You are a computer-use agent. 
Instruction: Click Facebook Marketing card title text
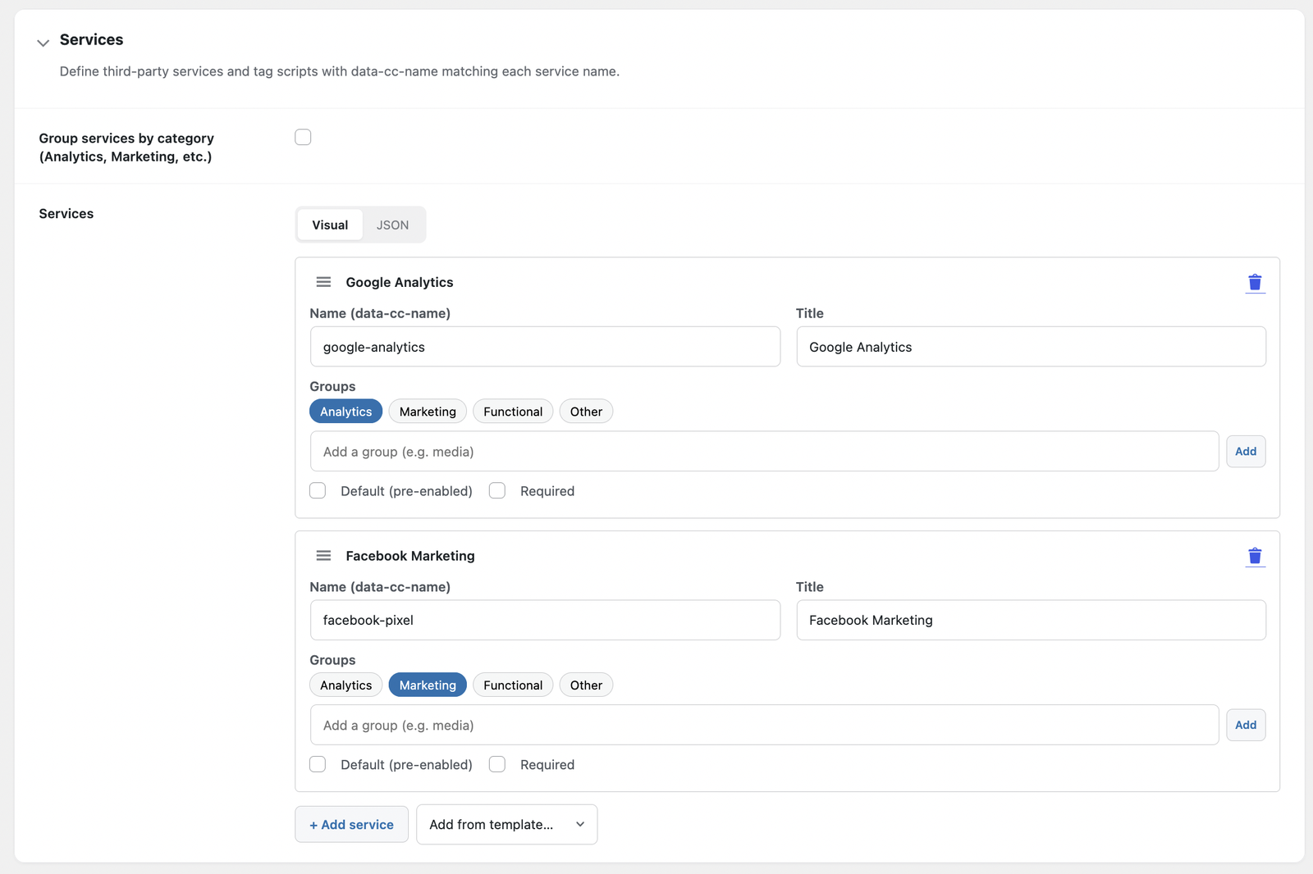click(x=410, y=556)
